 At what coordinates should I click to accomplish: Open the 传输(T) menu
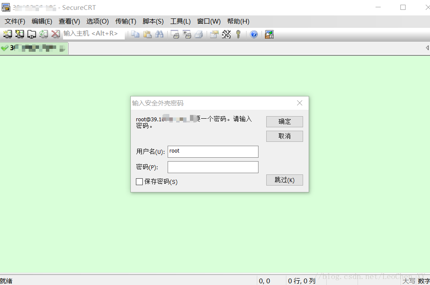coord(125,21)
